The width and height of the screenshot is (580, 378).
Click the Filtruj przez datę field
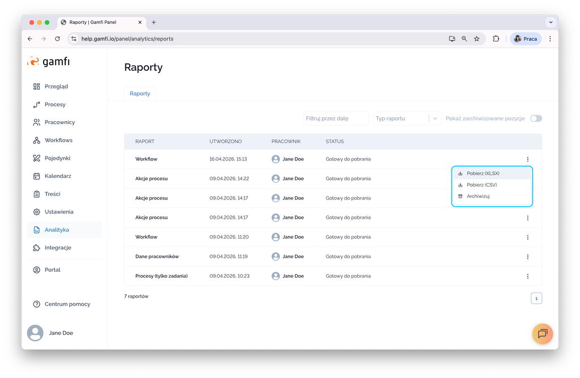point(335,118)
